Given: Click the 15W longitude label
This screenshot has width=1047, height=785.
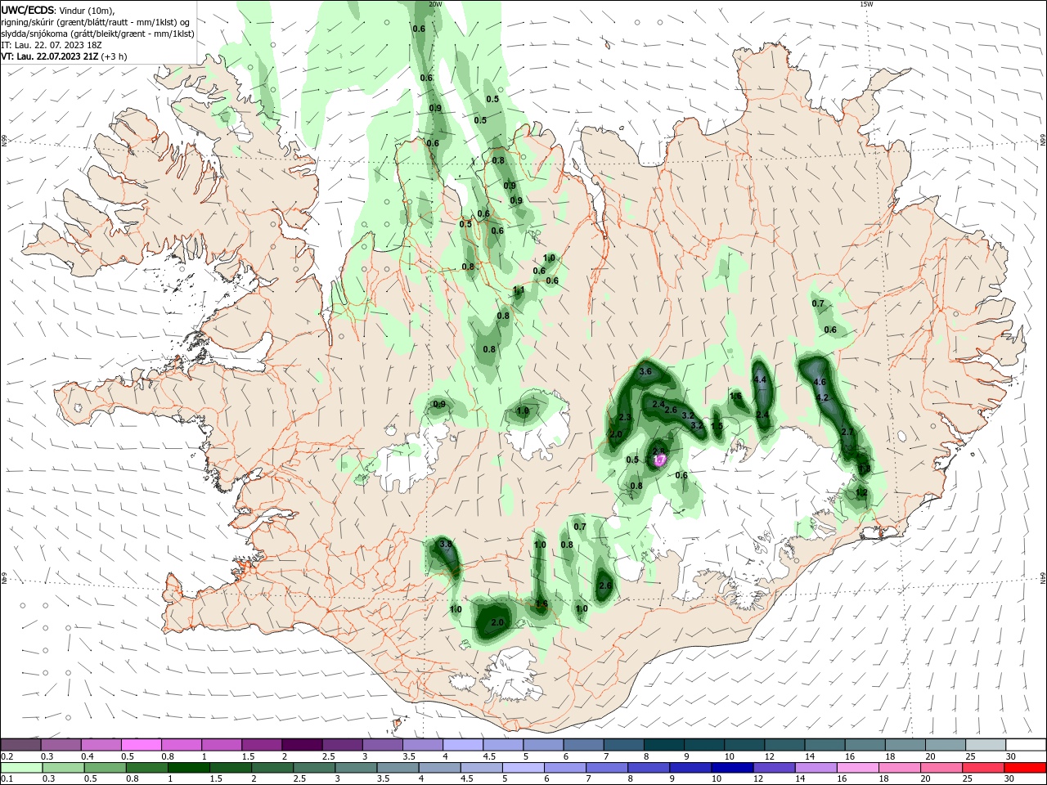Looking at the screenshot, I should 866,4.
